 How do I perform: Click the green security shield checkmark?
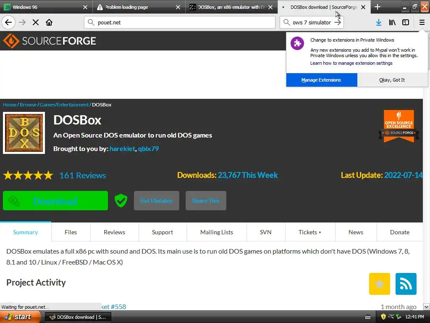pos(121,201)
